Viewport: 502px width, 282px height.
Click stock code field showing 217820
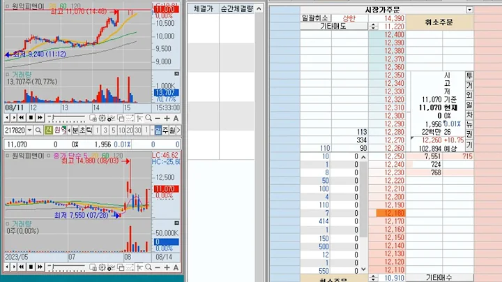15,130
